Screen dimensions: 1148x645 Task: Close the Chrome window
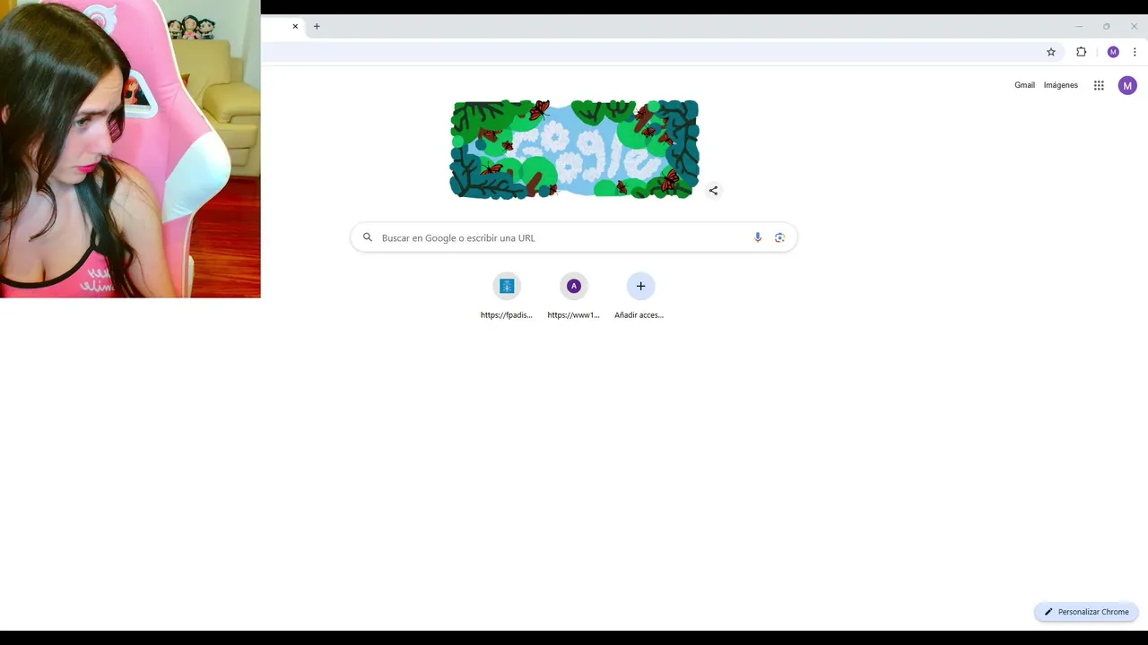pyautogui.click(x=1134, y=26)
